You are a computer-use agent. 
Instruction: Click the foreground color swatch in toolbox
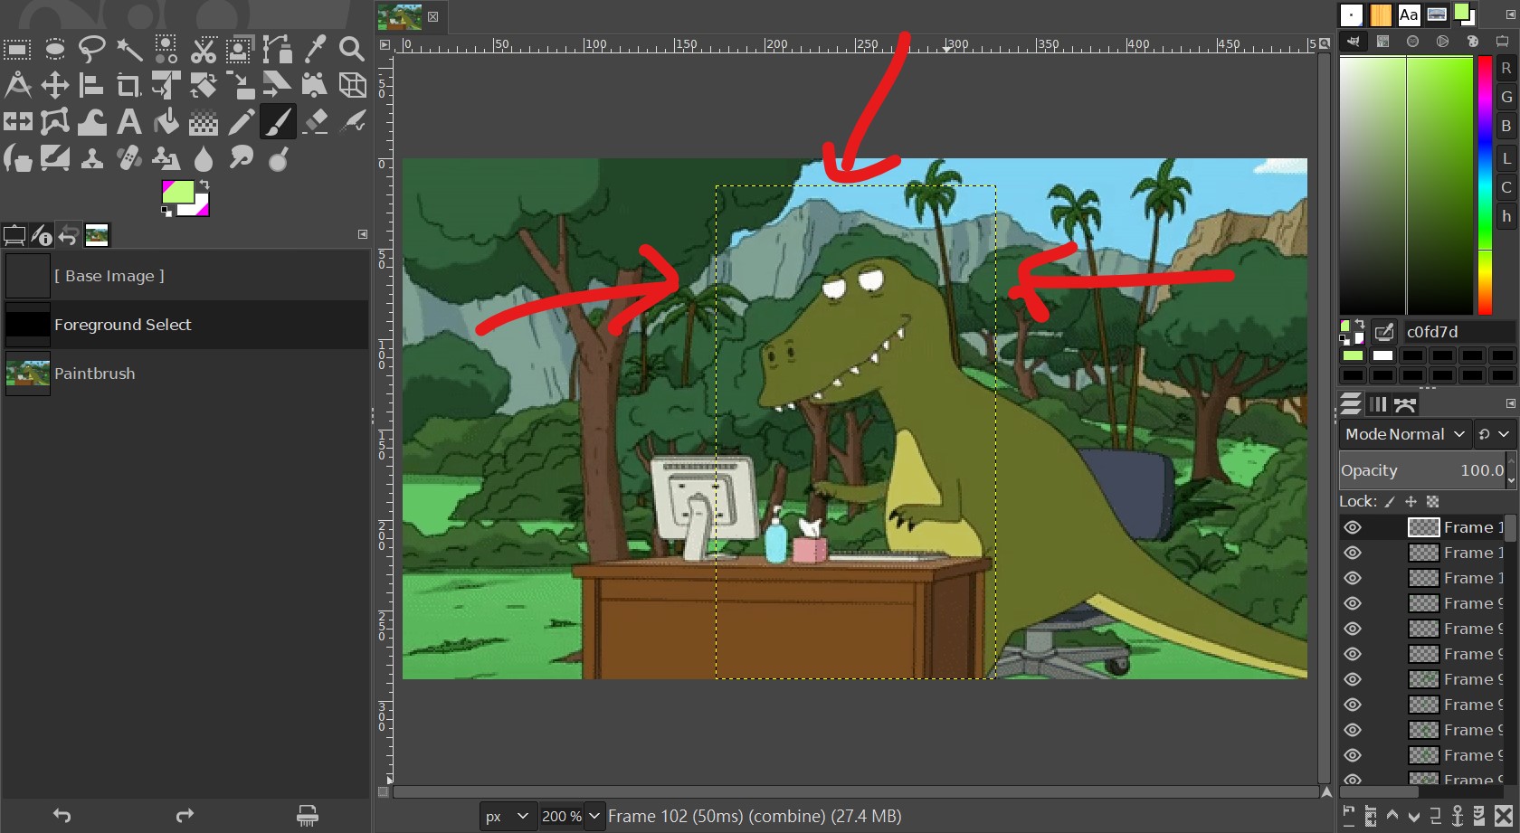[177, 192]
